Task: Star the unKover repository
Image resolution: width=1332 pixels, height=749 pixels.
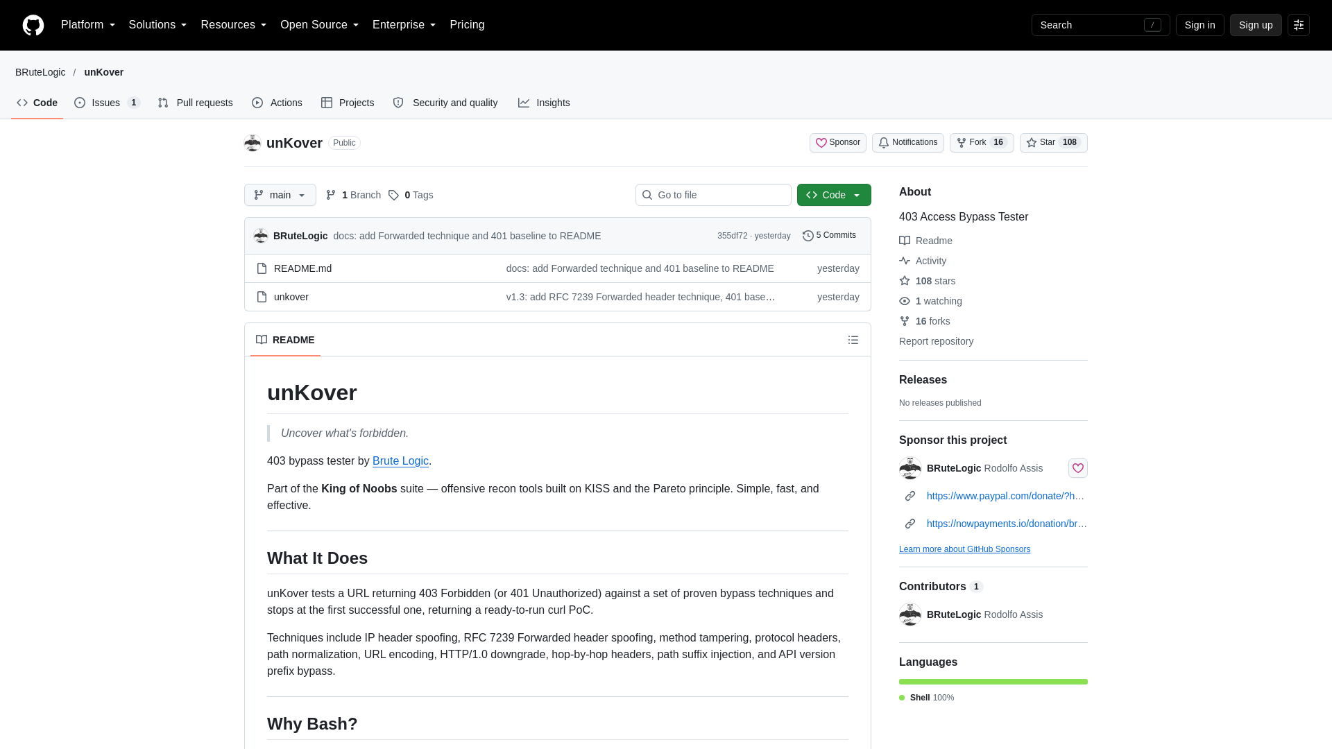Action: pos(1053,143)
